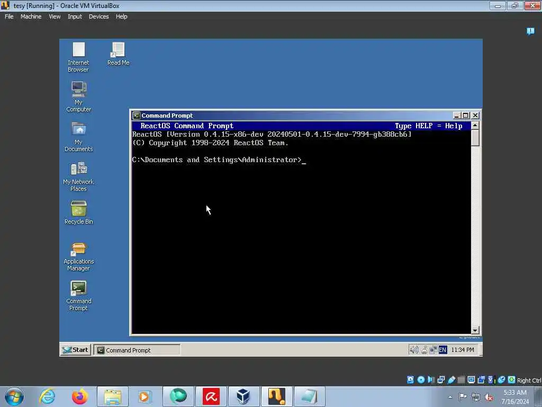Open the EN keyboard language indicator
This screenshot has width=542, height=407.
tap(442, 350)
